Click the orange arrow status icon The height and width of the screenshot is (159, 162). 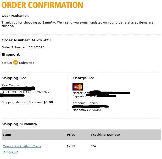coord(16,62)
